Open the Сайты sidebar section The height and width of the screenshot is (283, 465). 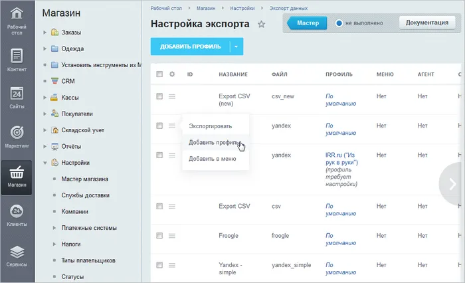click(17, 98)
